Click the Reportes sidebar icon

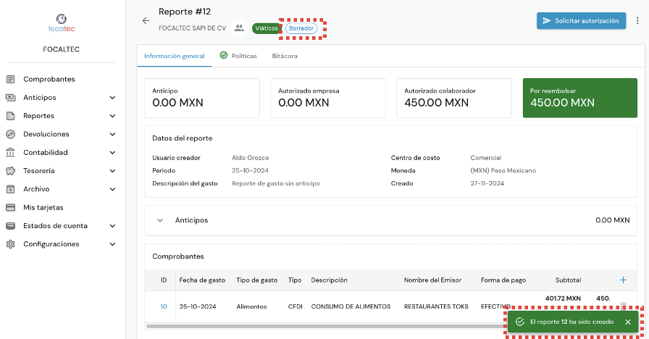10,116
